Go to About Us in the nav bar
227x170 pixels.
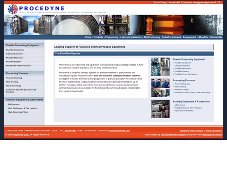point(203,37)
